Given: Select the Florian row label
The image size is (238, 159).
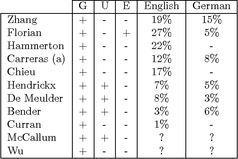Looking at the screenshot, I should pyautogui.click(x=24, y=33).
